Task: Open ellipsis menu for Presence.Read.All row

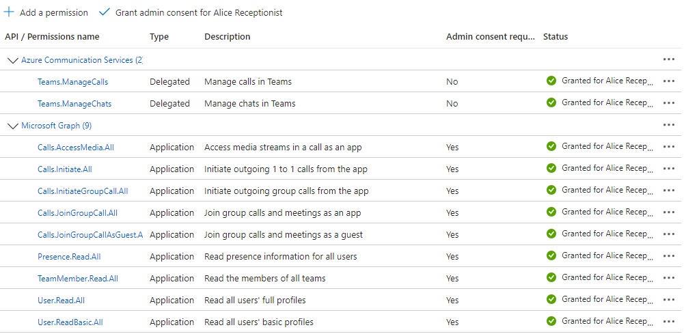Action: (668, 256)
